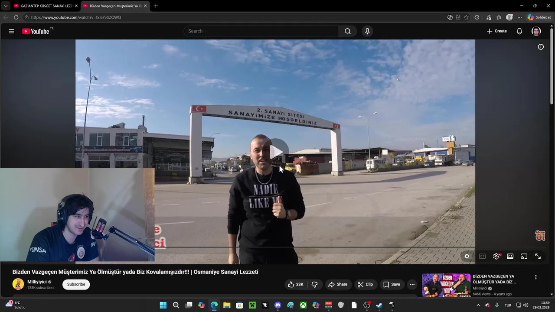
Task: Toggle closed captions CC button
Action: click(x=482, y=257)
